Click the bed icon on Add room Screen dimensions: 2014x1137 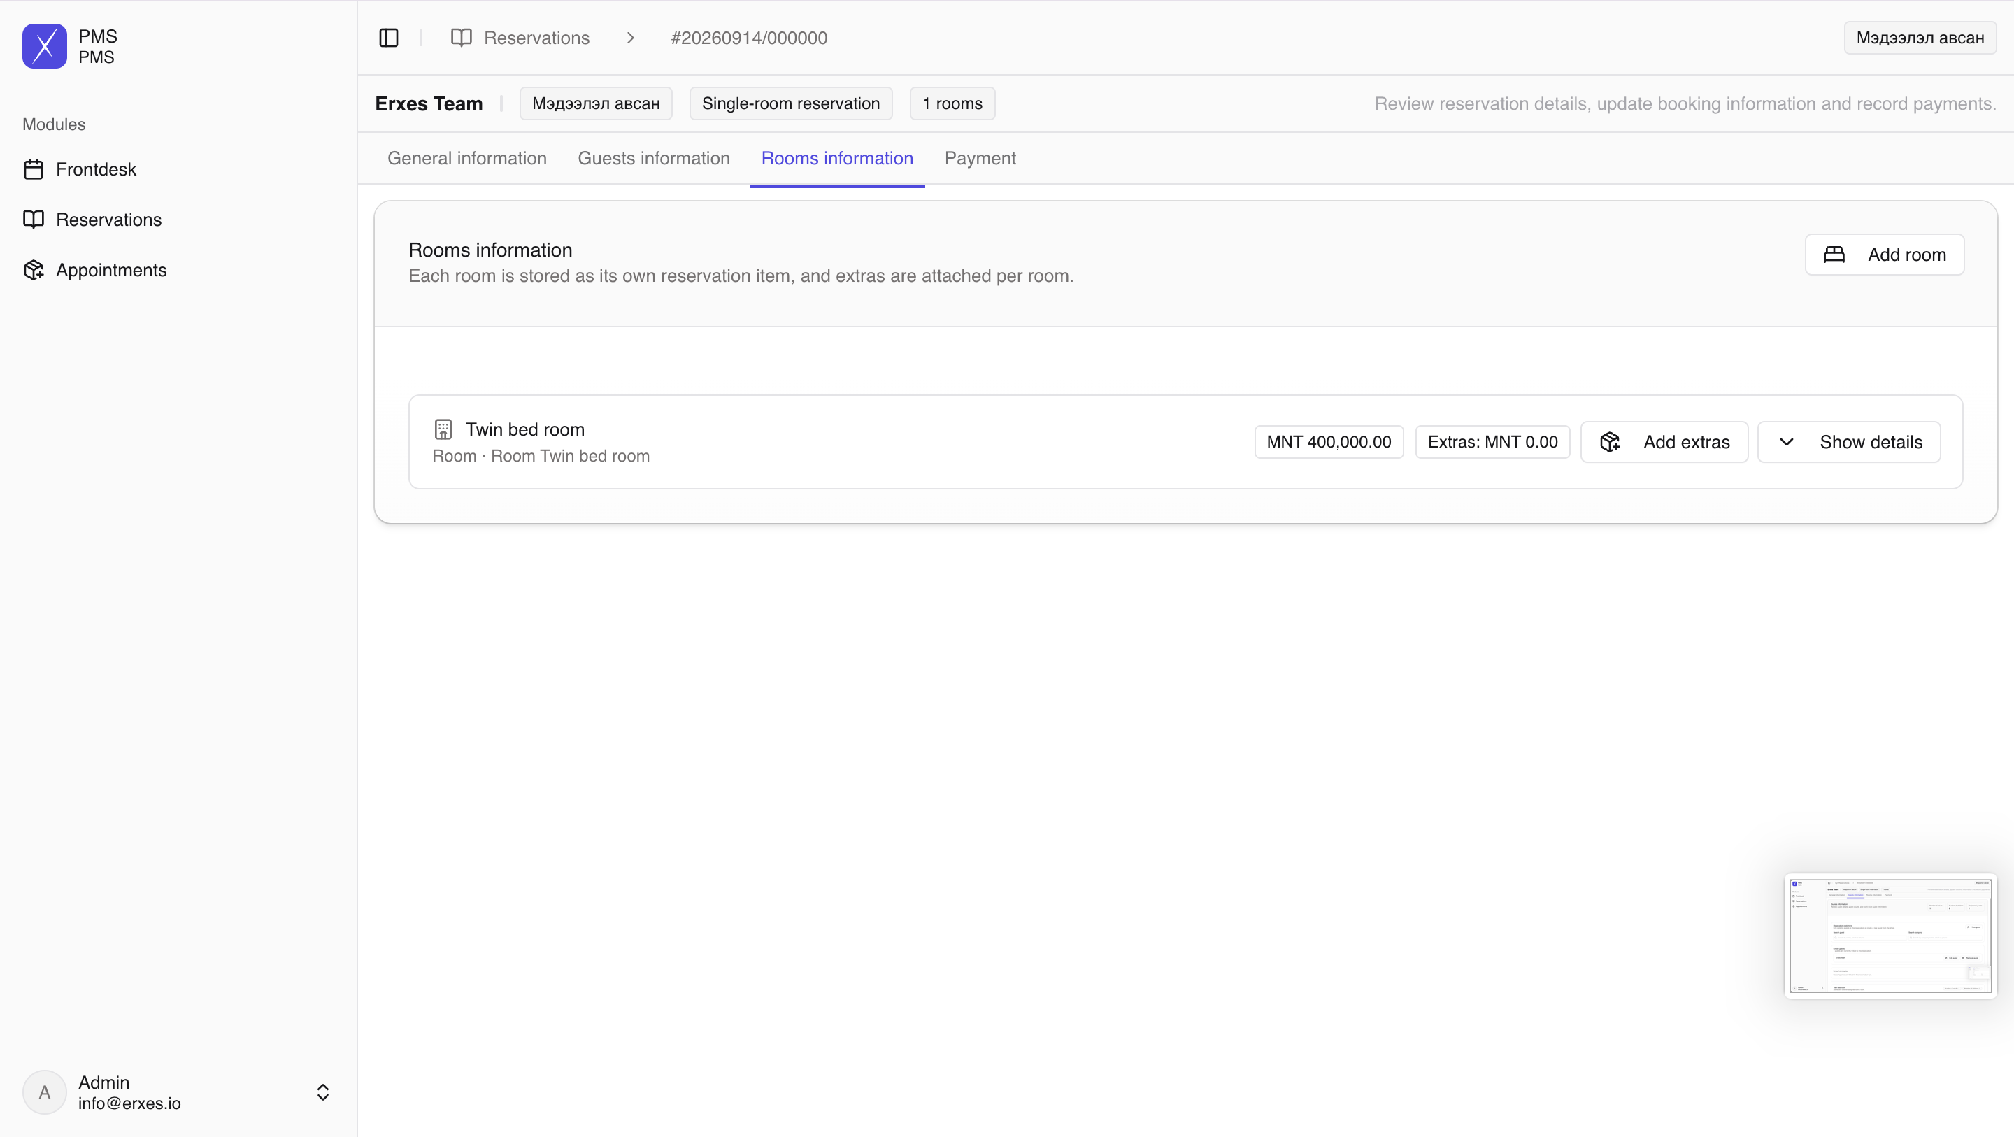pyautogui.click(x=1834, y=254)
